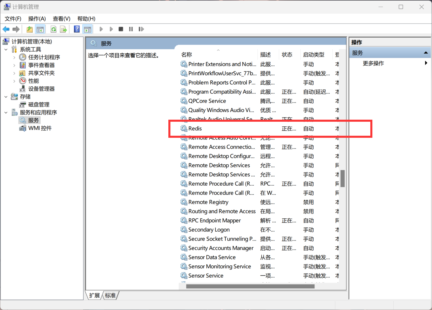
Task: Toggle the Show/Hide Action Pane icon
Action: coord(87,29)
